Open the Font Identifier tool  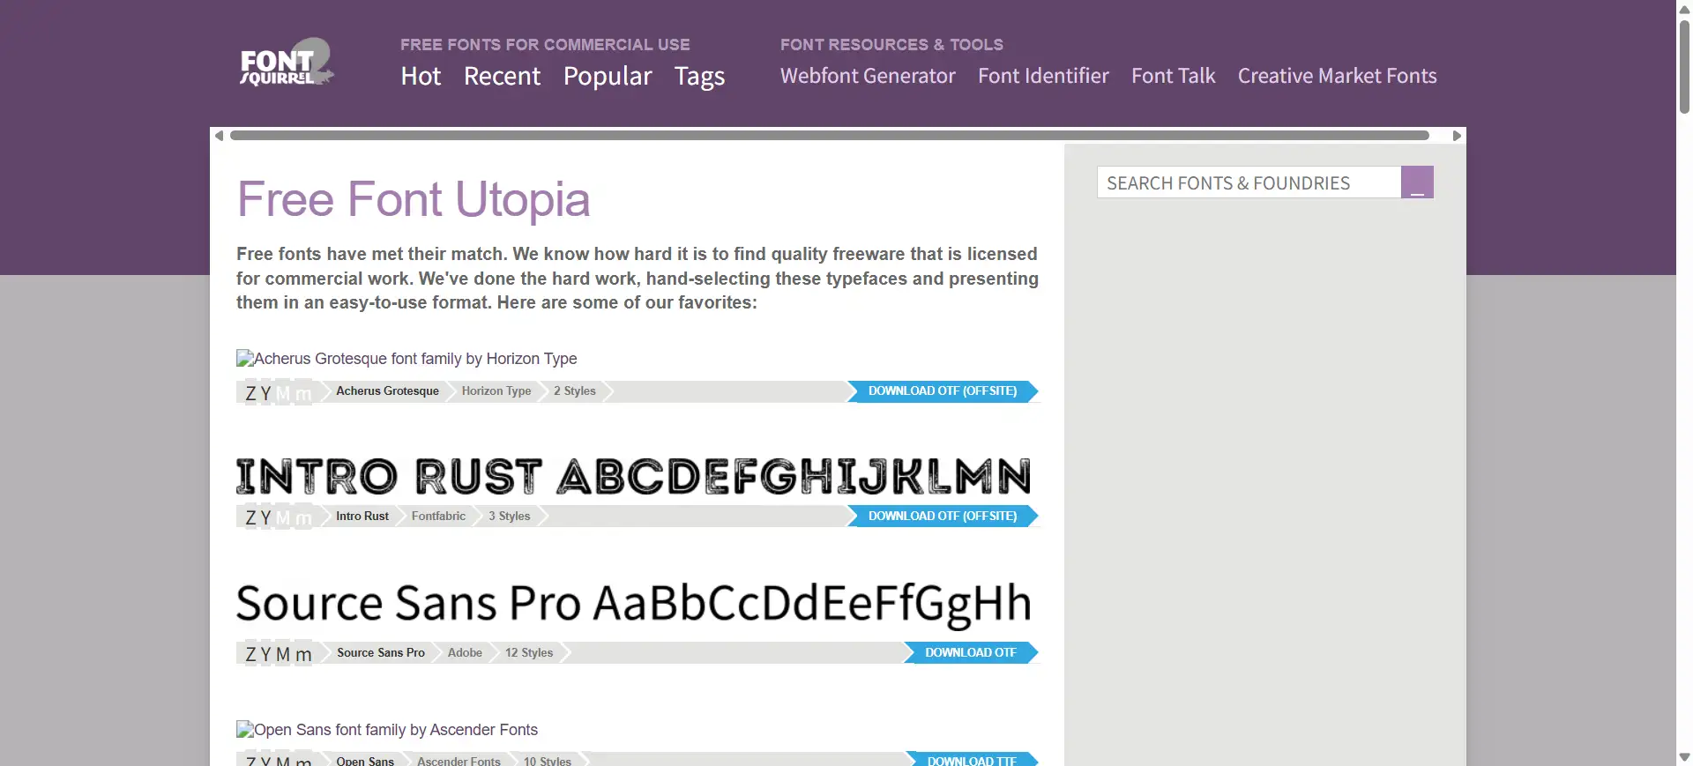click(1043, 76)
